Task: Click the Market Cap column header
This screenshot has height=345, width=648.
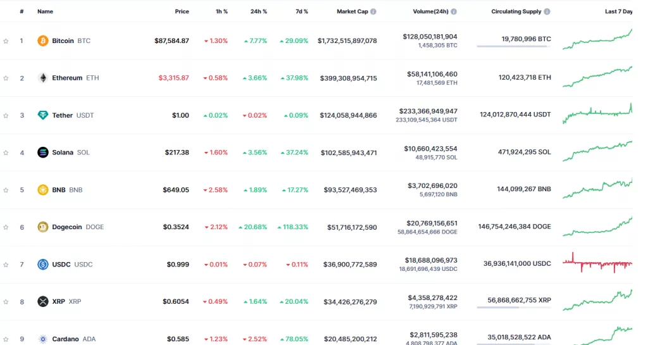Action: (352, 11)
